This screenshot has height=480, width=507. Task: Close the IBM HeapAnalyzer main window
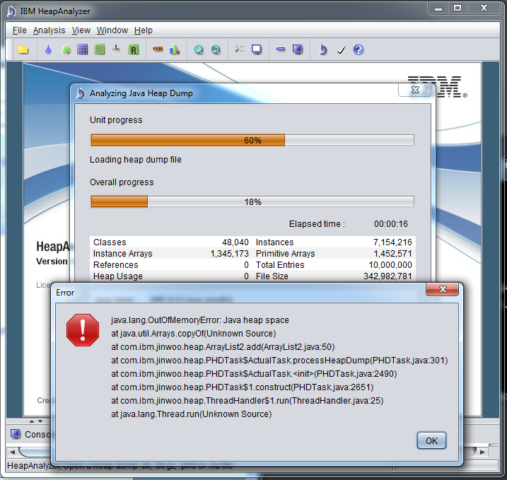click(484, 8)
